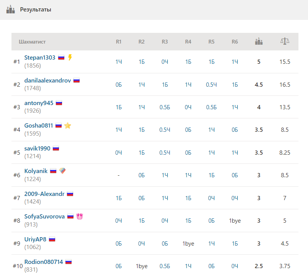The width and height of the screenshot is (308, 275).
Task: Open Stepan1303's round 3 game 0Ч
Action: 165,62
